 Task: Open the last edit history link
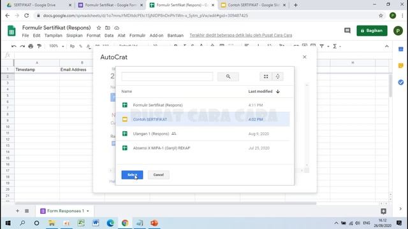241,36
